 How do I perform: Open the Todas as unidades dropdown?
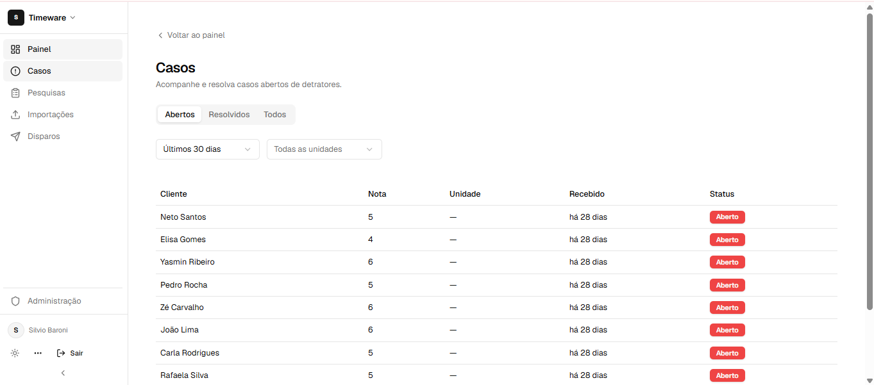tap(324, 149)
